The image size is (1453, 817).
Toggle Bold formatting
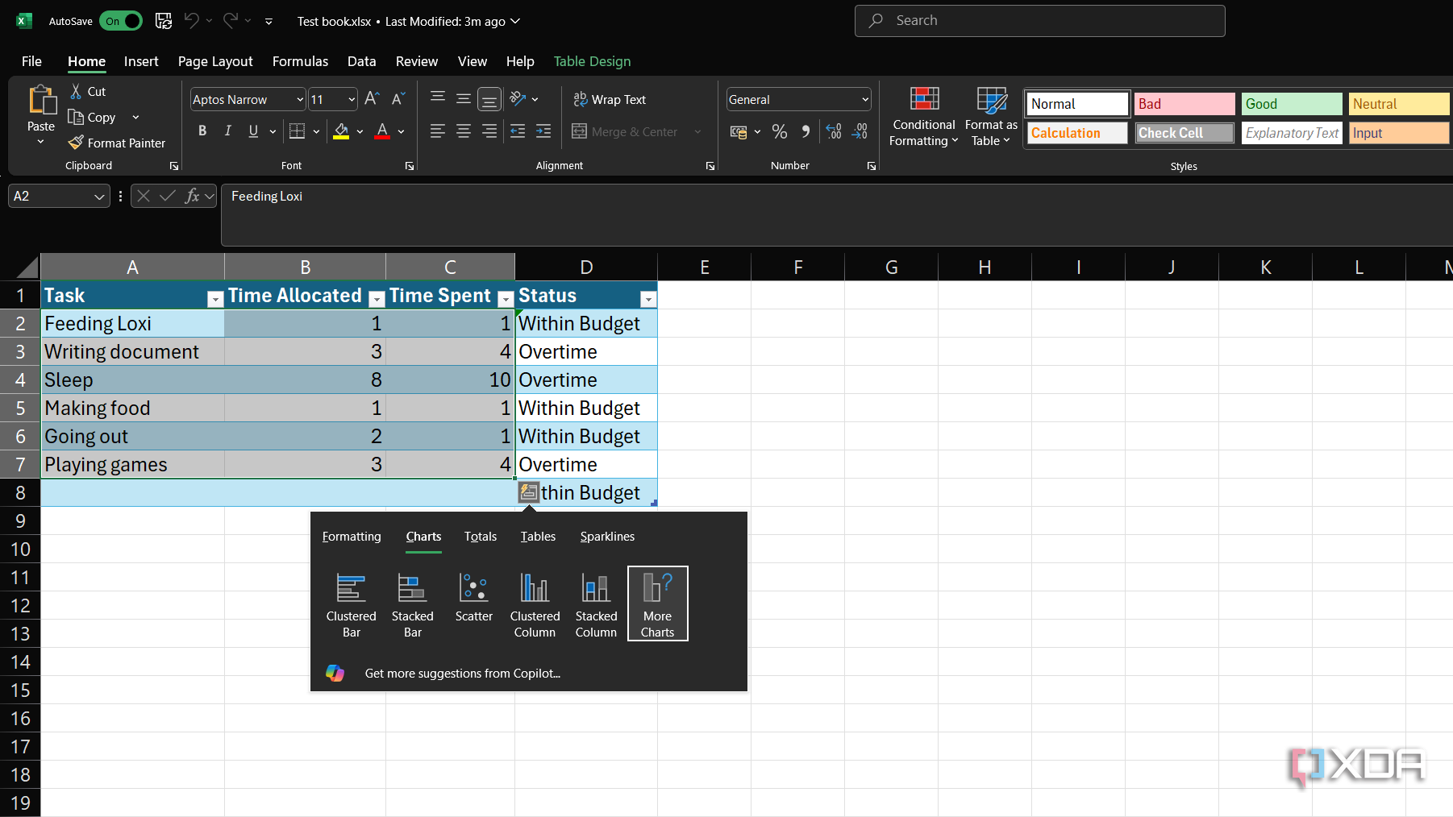[202, 131]
